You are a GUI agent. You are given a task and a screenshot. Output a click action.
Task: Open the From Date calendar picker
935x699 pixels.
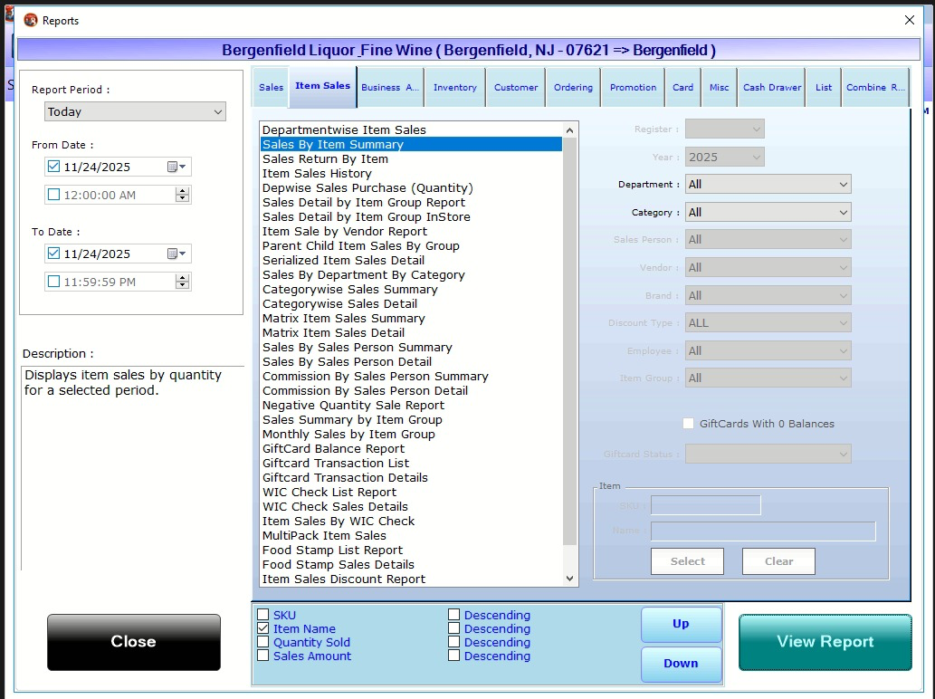[176, 168]
